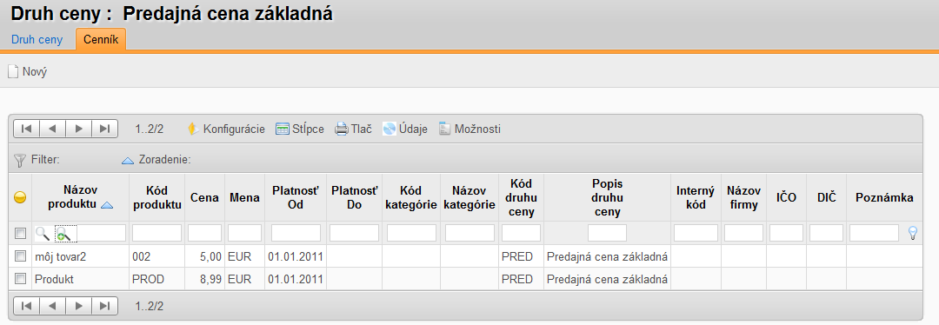Click the Nový new document icon
This screenshot has height=325, width=939.
click(12, 72)
